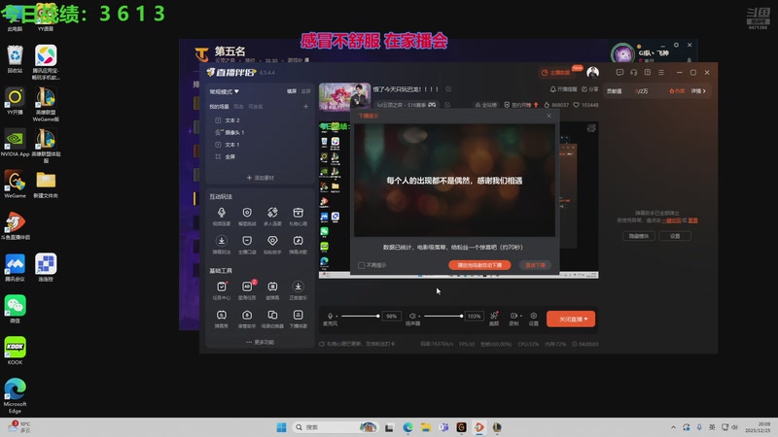Click the orange auto end-stream after movie button
Viewport: 778px width, 437px height.
tap(479, 265)
